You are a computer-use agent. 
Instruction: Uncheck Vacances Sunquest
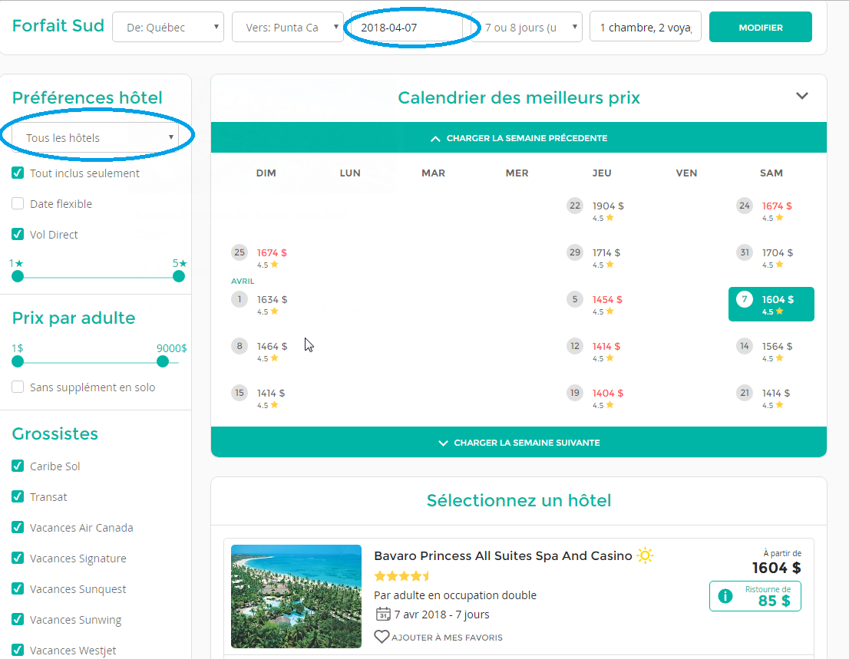18,588
